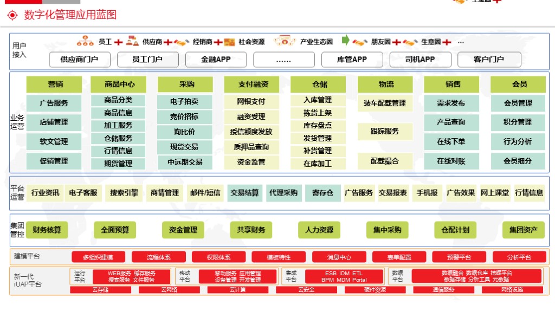The width and height of the screenshot is (555, 312).
Task: Click the red 云安全 bar
Action: click(x=307, y=290)
